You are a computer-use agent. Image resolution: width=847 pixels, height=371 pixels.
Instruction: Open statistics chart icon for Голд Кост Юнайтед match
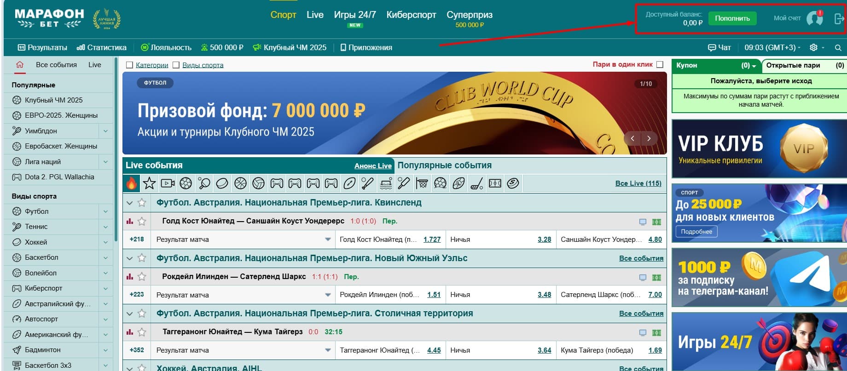130,221
